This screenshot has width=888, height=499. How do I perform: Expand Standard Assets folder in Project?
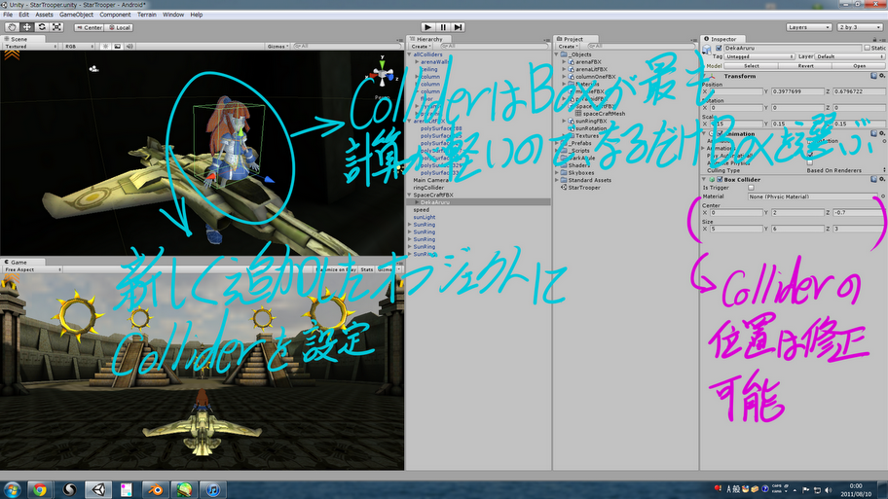click(x=557, y=180)
